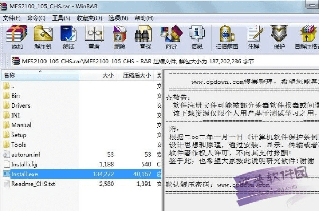
Task: Click the Bin folder icon
Action: click(6, 95)
